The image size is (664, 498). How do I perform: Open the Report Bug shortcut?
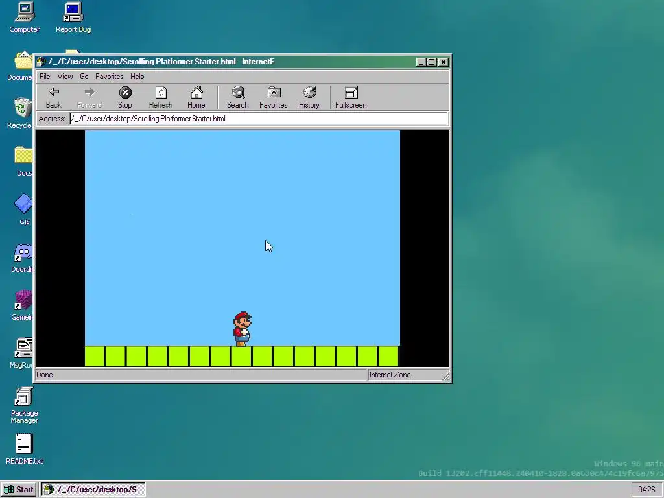tap(73, 18)
